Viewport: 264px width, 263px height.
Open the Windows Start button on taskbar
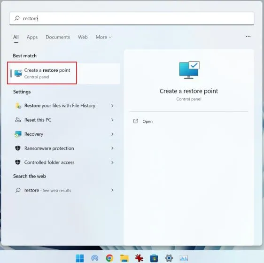point(80,258)
